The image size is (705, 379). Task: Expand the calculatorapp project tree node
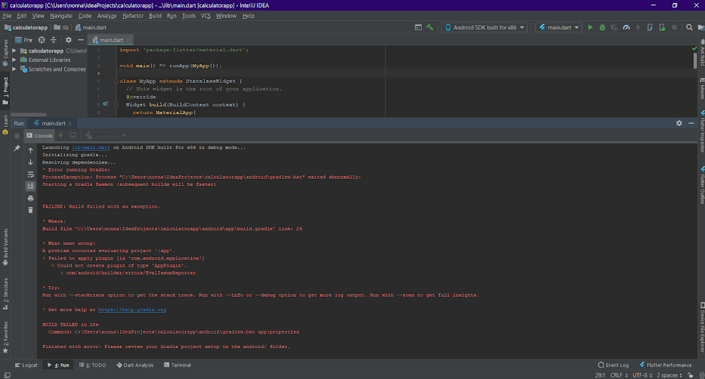(x=14, y=51)
